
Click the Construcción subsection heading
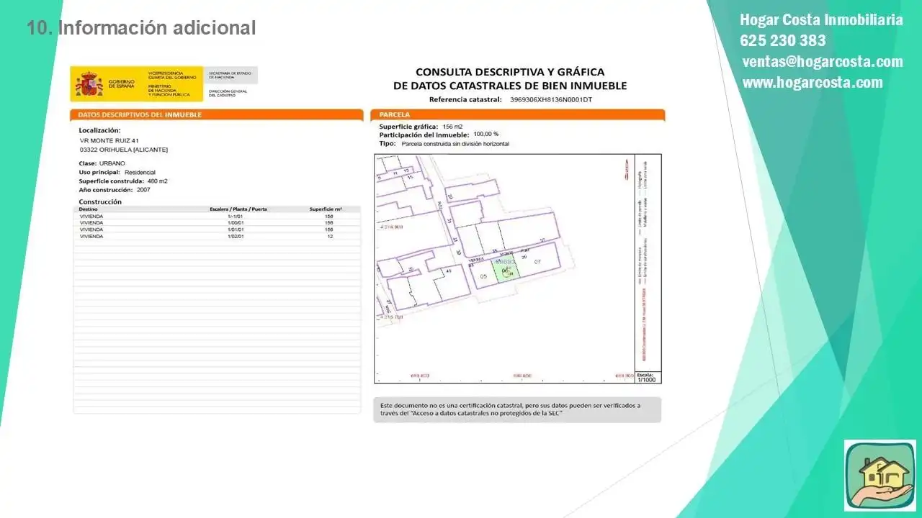pyautogui.click(x=100, y=202)
